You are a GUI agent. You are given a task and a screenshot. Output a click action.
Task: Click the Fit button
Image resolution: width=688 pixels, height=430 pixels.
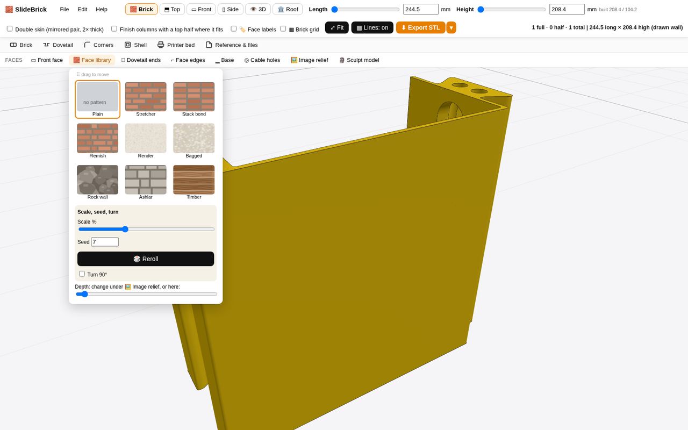(x=337, y=27)
